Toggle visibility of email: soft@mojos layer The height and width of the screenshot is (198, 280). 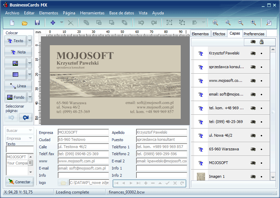[253, 94]
